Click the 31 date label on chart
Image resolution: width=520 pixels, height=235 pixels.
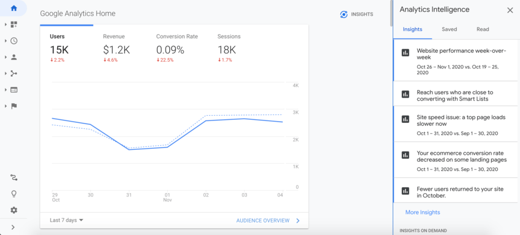(x=129, y=195)
